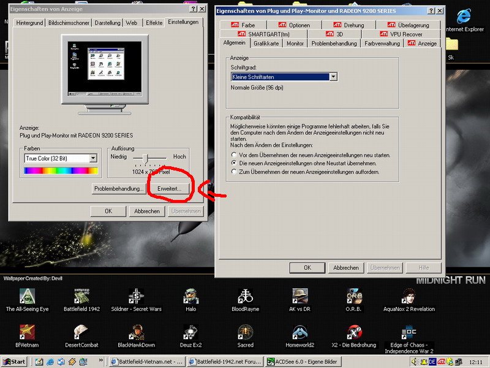Open the ATI Farbe tab

click(x=243, y=25)
